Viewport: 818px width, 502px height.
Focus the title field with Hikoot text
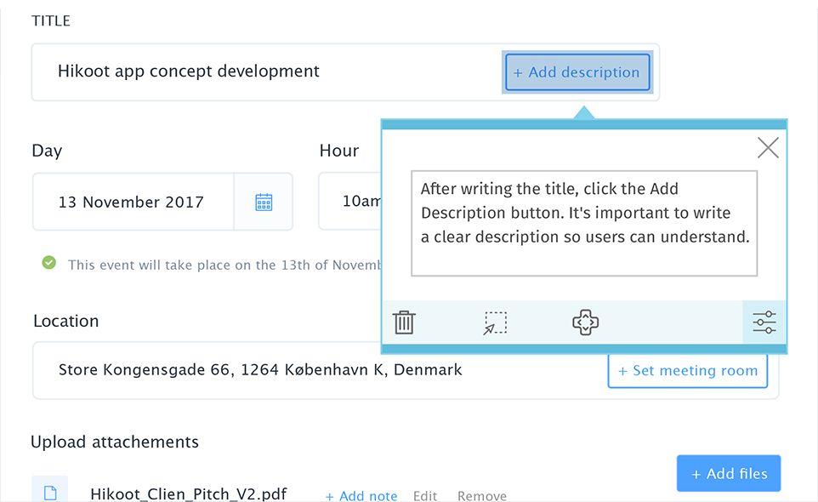pyautogui.click(x=255, y=72)
